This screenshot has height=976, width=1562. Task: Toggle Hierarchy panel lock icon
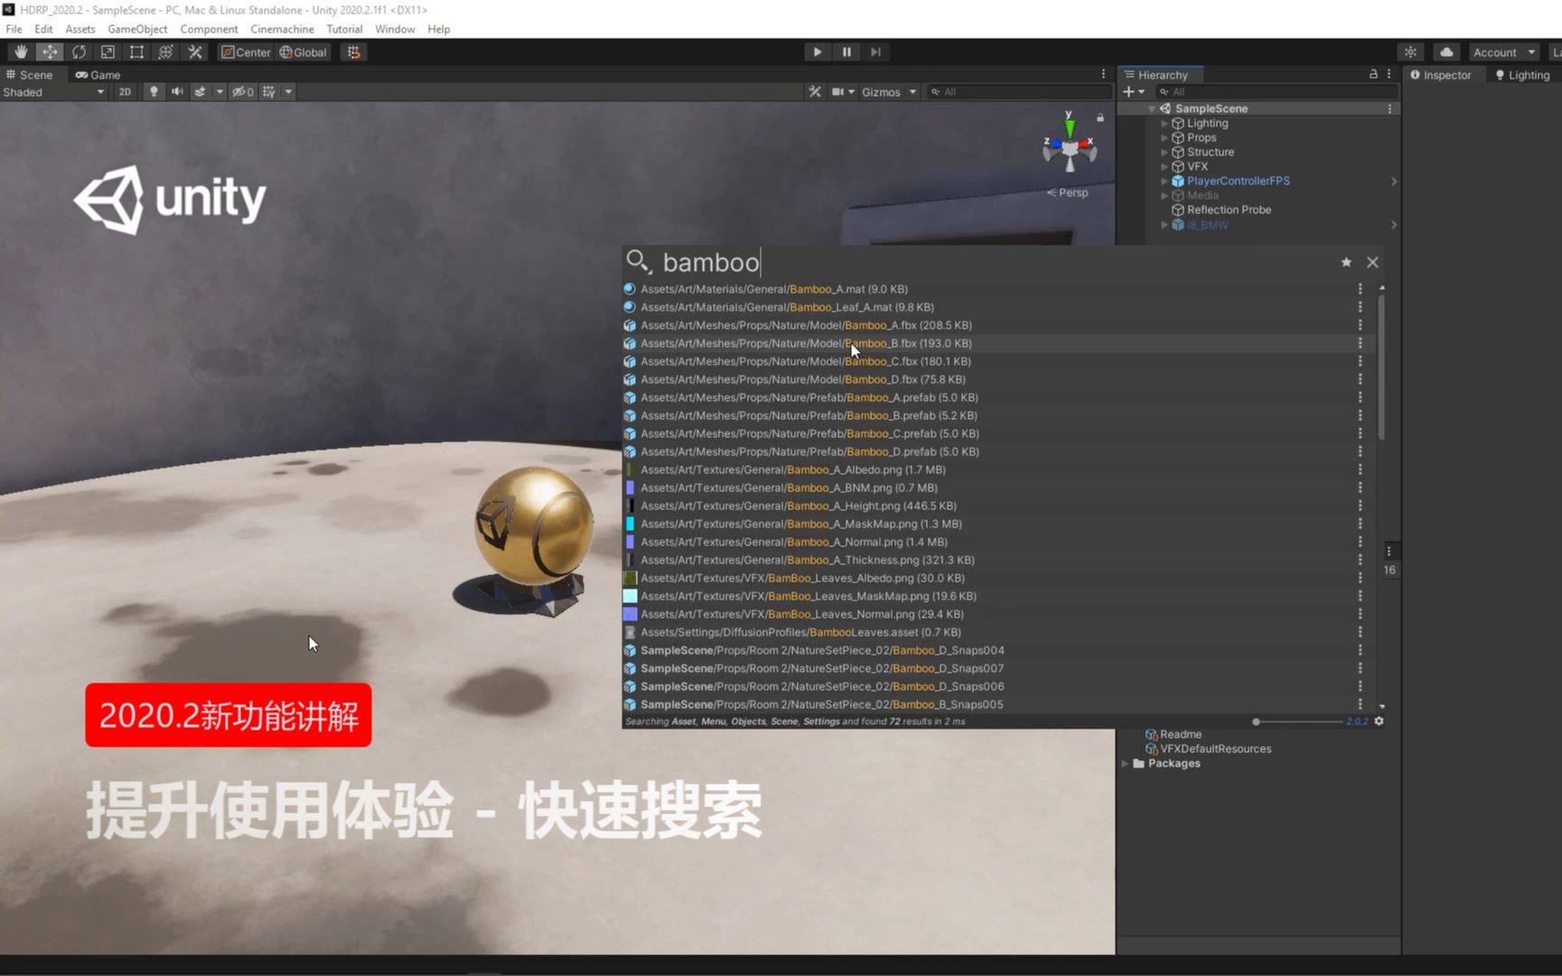pos(1373,75)
